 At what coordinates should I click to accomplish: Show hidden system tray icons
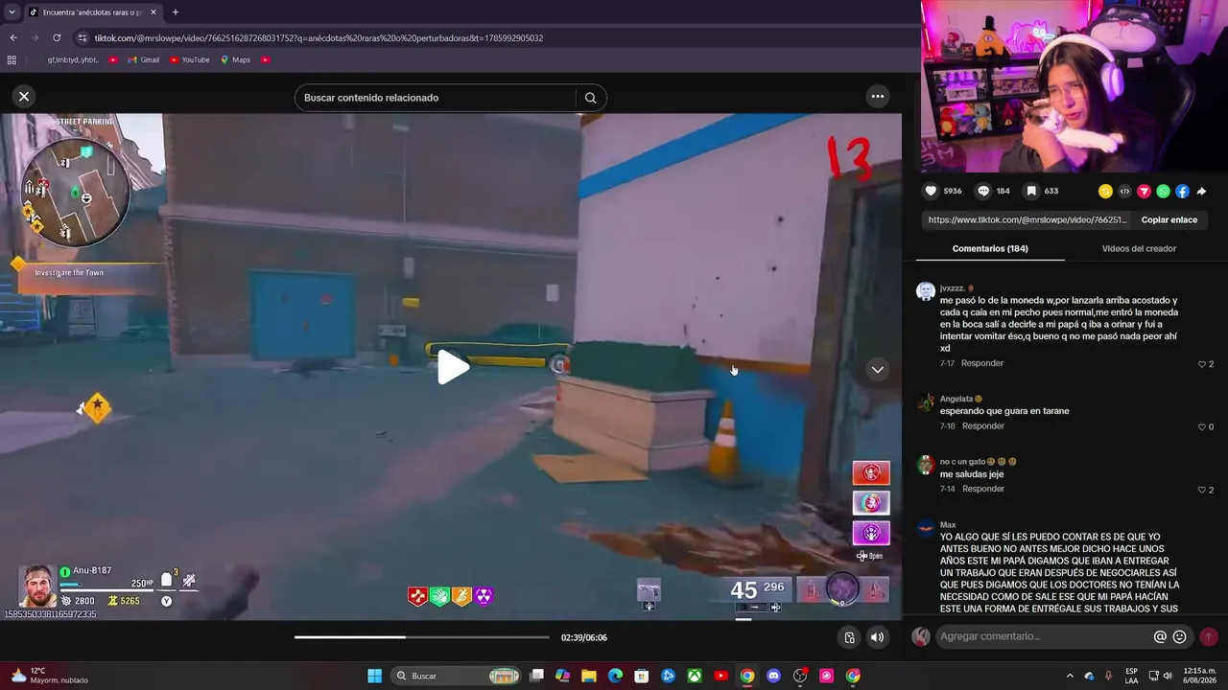click(x=1070, y=676)
